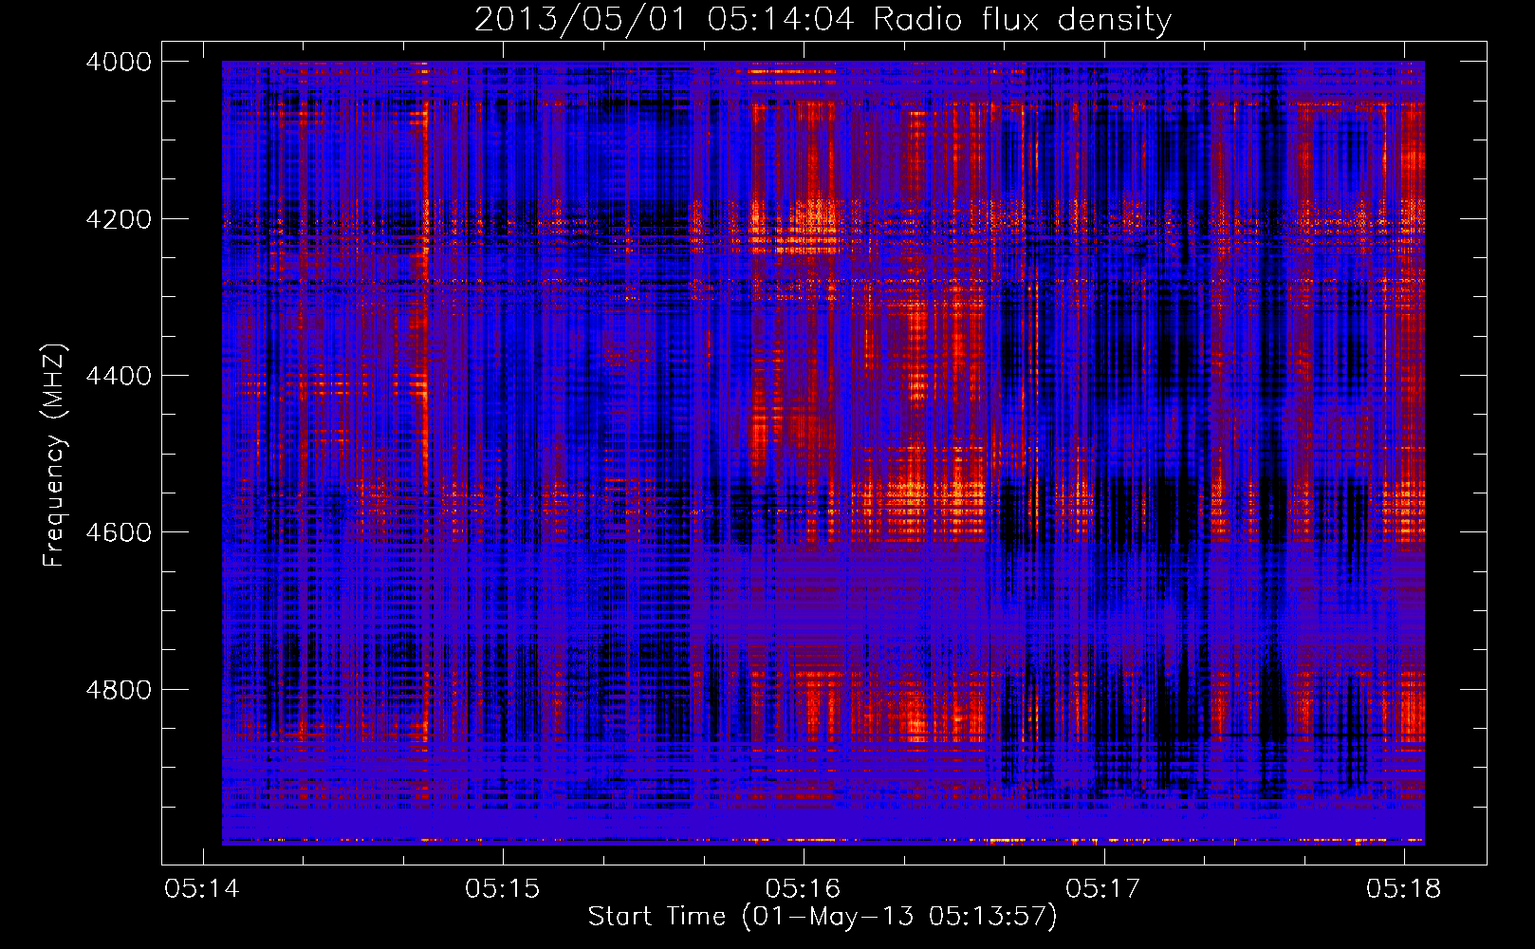This screenshot has width=1535, height=949.
Task: Click the 05:14 time tick label
Action: point(202,889)
